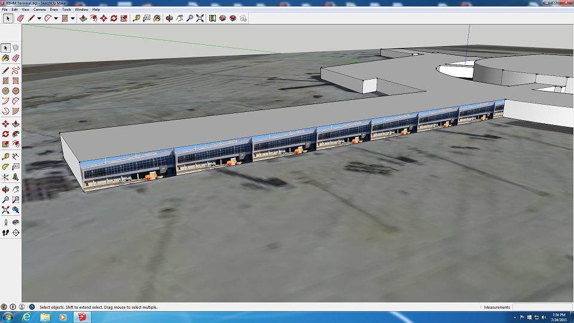Open the Tools menu

coord(66,10)
